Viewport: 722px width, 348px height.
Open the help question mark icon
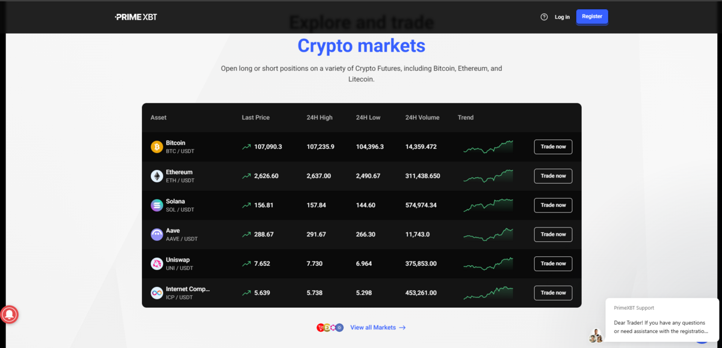pyautogui.click(x=543, y=17)
